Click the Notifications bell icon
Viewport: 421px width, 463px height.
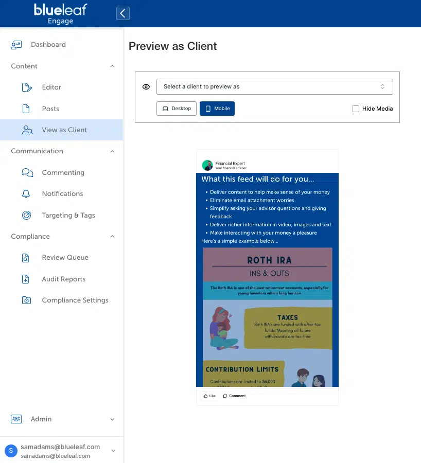[26, 194]
